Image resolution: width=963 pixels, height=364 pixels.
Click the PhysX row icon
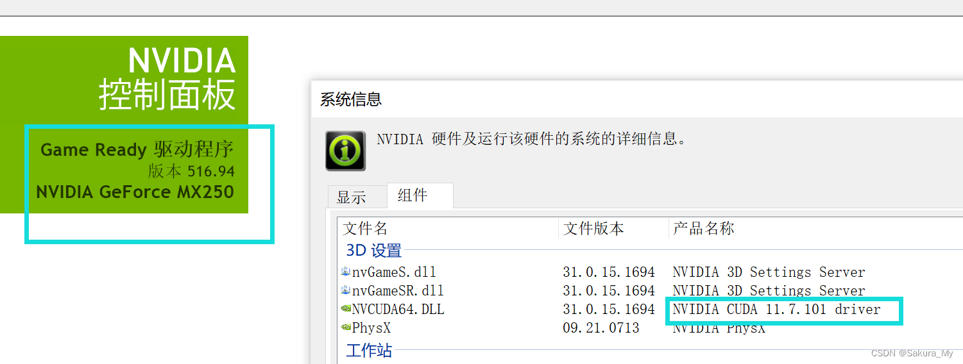coord(346,328)
